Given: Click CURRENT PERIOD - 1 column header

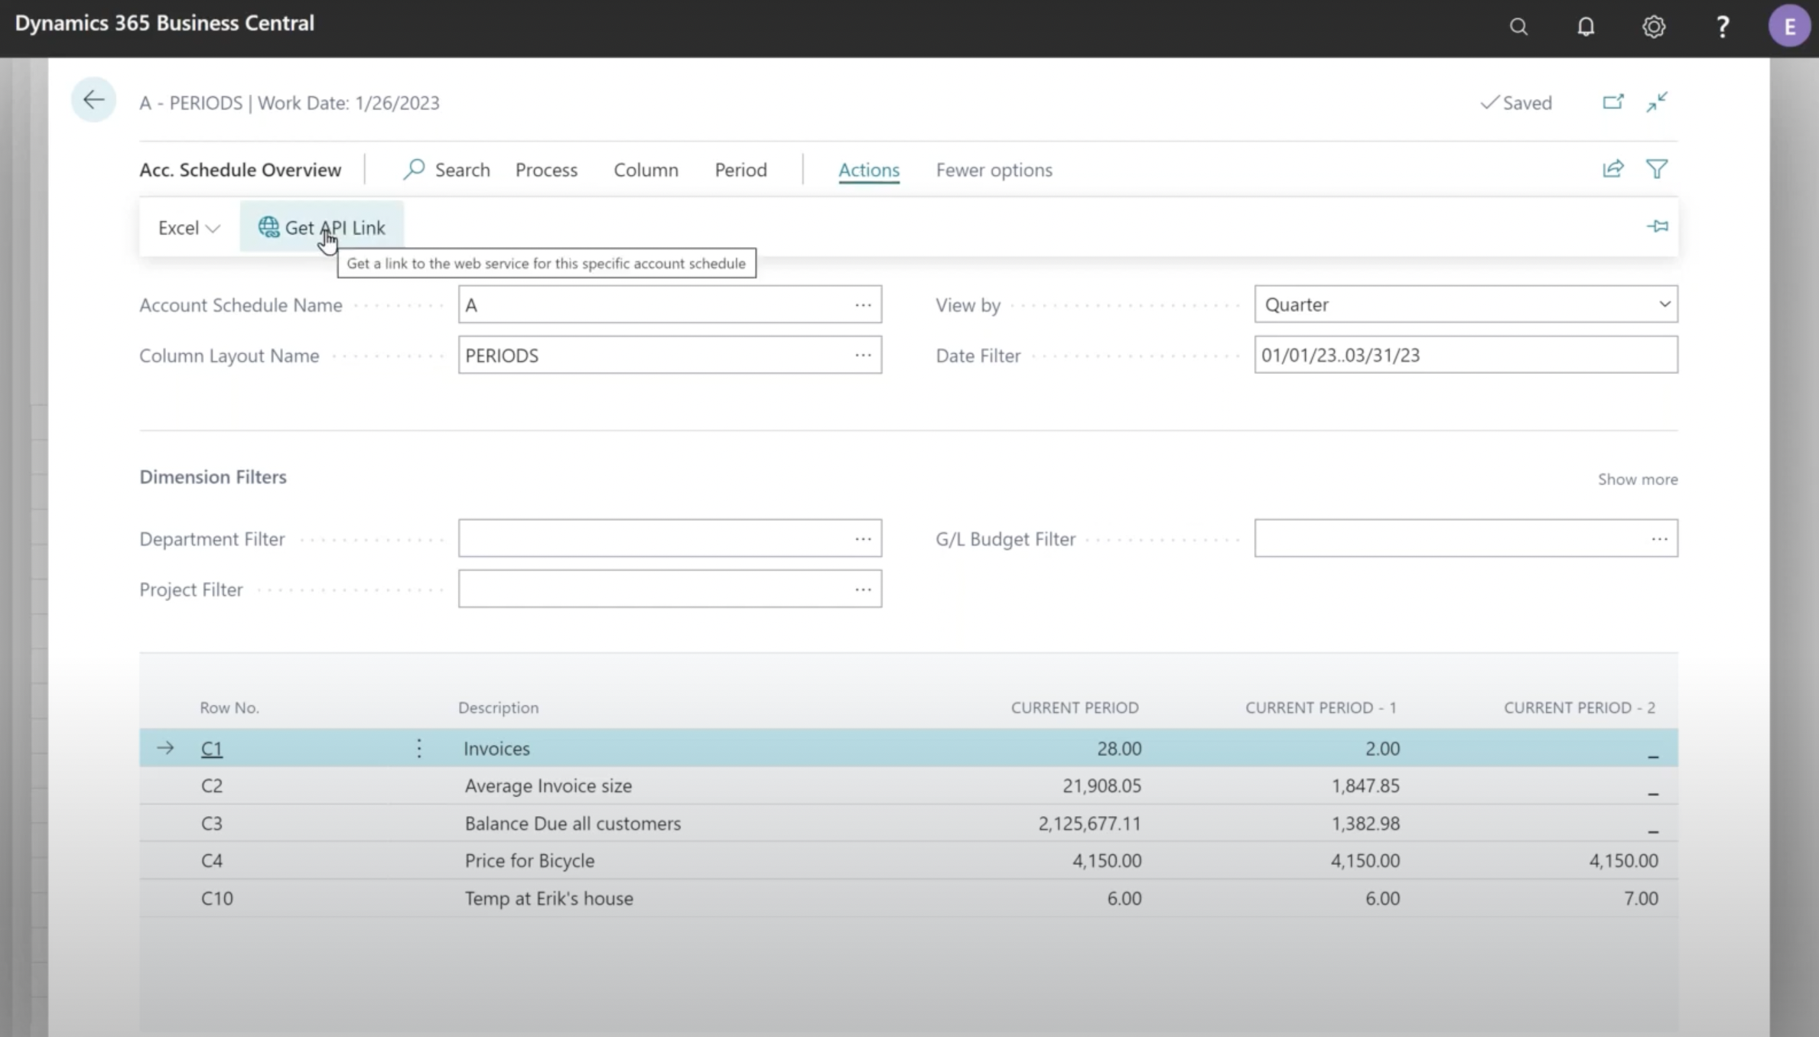Looking at the screenshot, I should [1321, 708].
